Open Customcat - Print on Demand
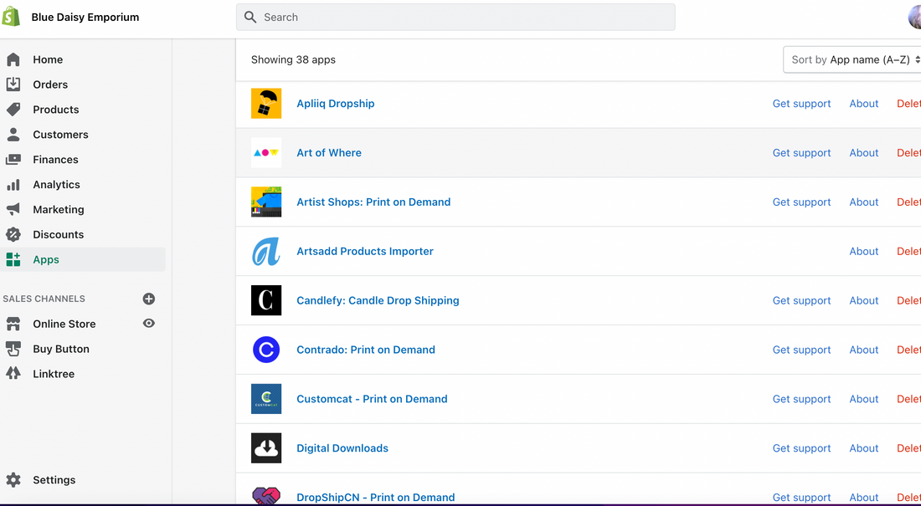The width and height of the screenshot is (921, 506). tap(372, 399)
